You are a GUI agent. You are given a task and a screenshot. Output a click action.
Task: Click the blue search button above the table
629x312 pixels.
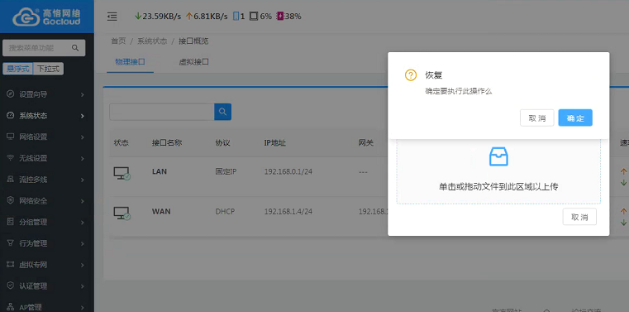(222, 112)
